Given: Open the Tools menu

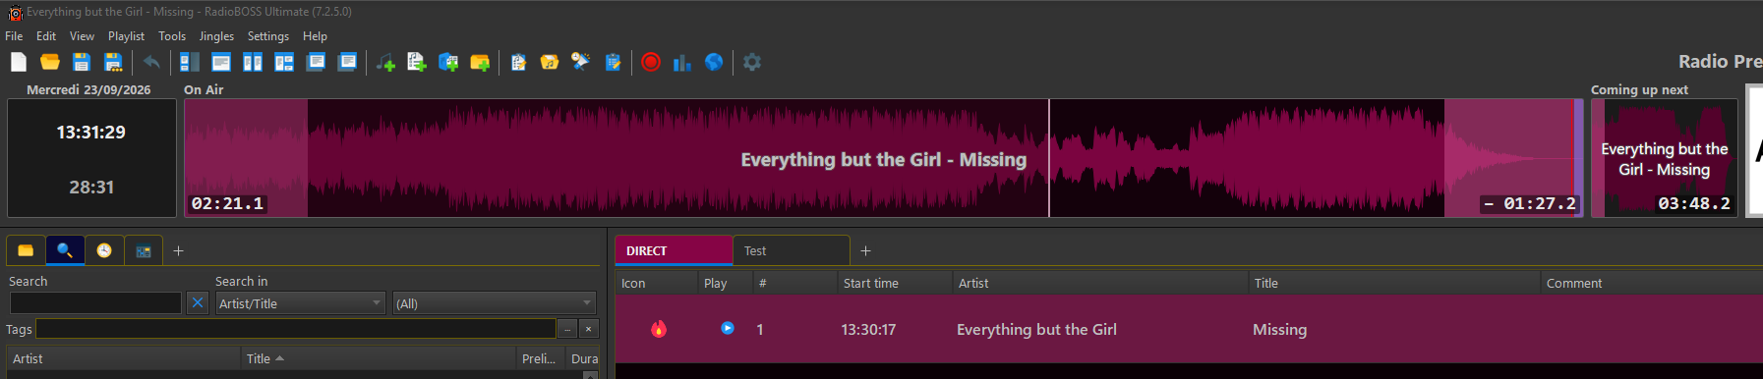Looking at the screenshot, I should click(x=172, y=36).
